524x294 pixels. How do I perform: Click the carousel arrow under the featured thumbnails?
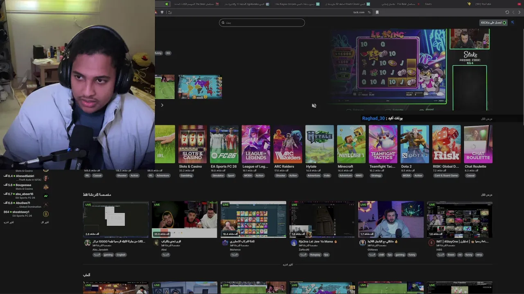pos(162,105)
